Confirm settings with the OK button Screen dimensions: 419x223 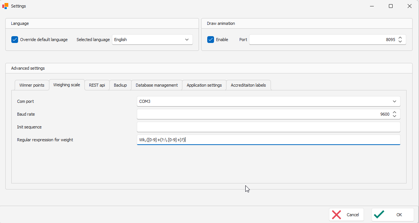coord(393,215)
